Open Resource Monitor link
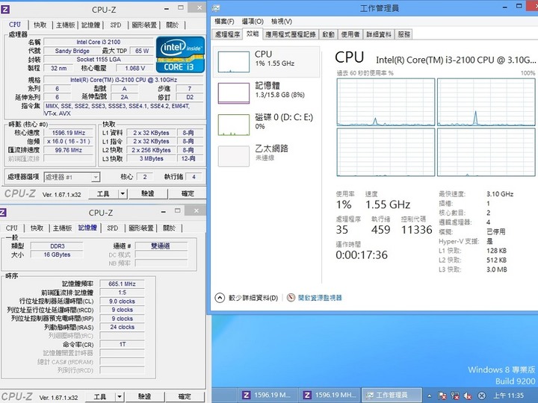 (320, 298)
